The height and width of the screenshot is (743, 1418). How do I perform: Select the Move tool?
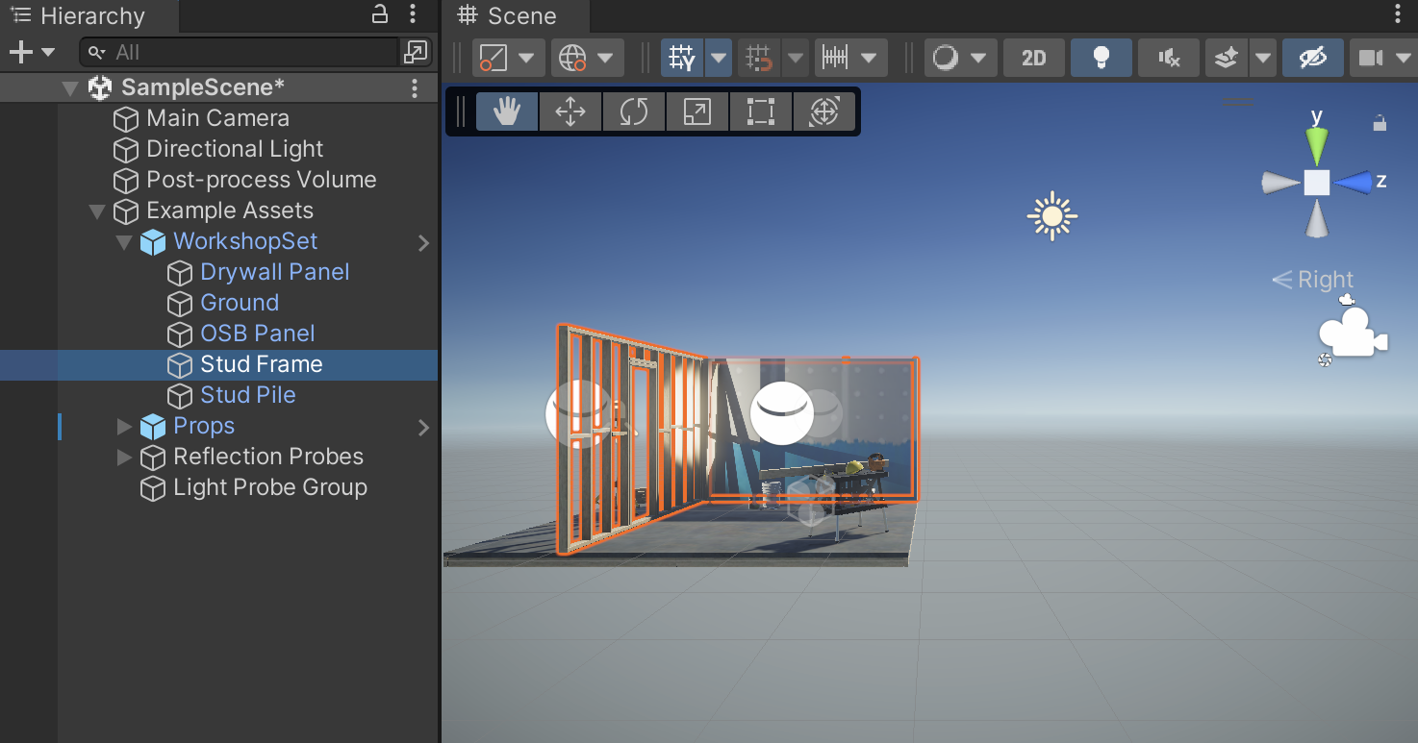pyautogui.click(x=570, y=111)
